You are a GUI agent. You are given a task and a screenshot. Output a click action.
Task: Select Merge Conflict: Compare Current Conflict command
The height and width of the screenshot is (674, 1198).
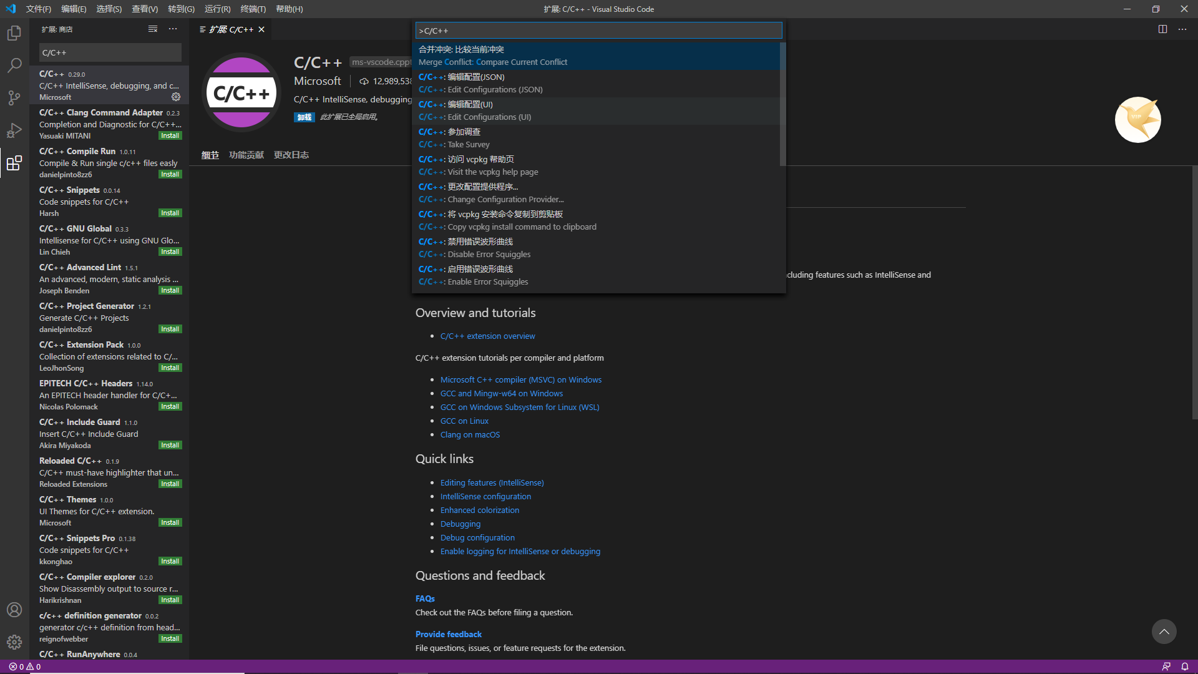click(596, 56)
